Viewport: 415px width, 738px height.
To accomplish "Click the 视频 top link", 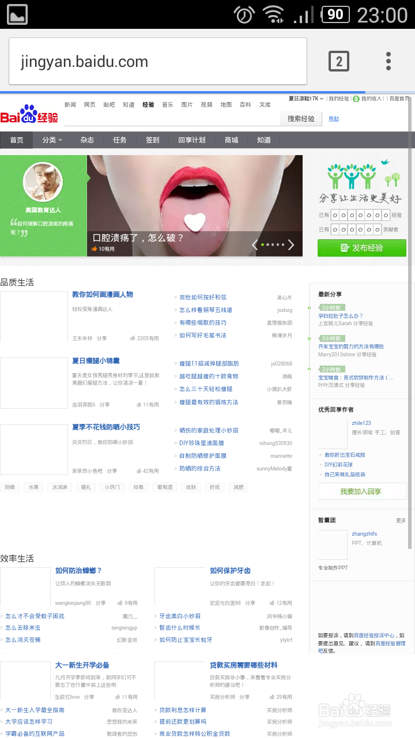I will click(206, 105).
